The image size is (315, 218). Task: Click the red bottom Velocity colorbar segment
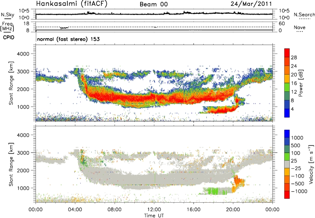(287, 195)
